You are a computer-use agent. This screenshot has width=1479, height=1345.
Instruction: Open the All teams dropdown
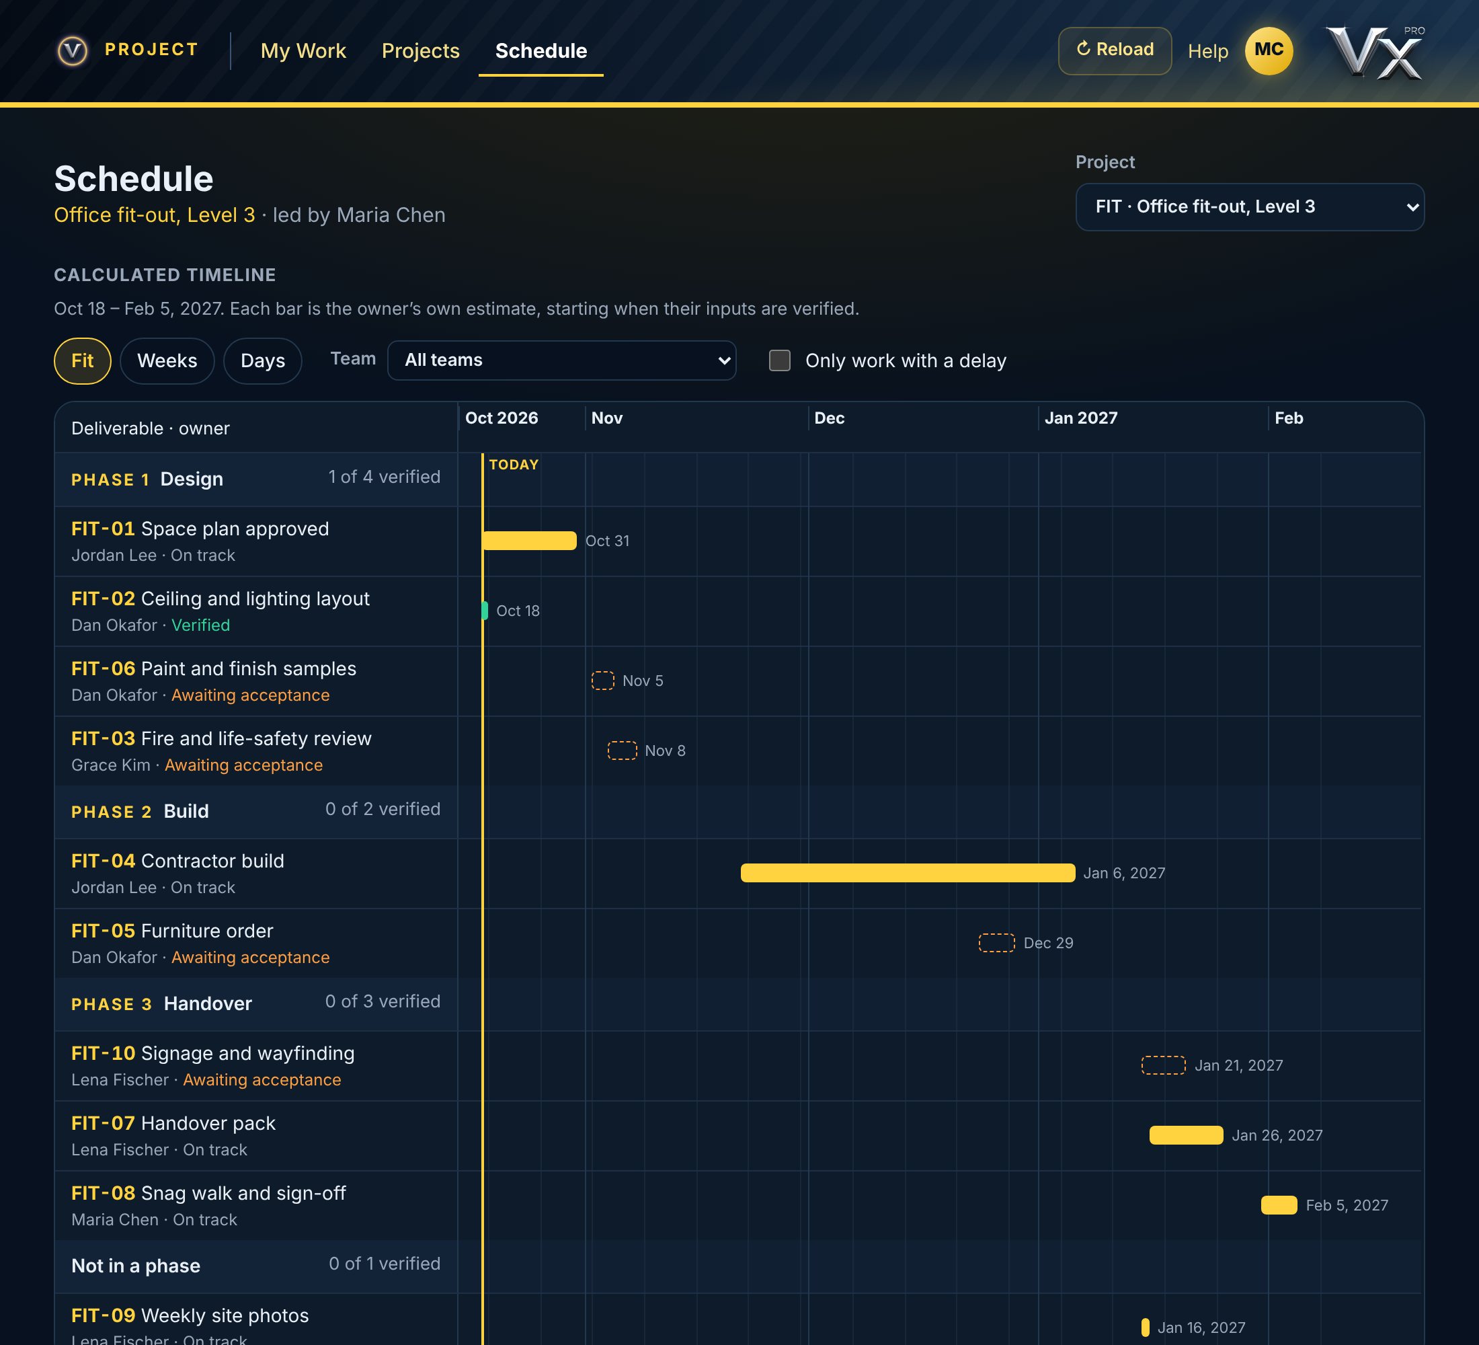561,360
